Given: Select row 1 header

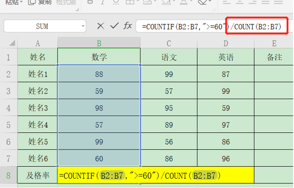Looking at the screenshot, I should (9, 57).
